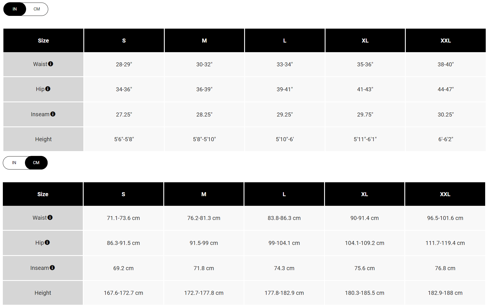Click the 96.5-101.6 cm waist cell
Image resolution: width=488 pixels, height=307 pixels.
click(445, 218)
